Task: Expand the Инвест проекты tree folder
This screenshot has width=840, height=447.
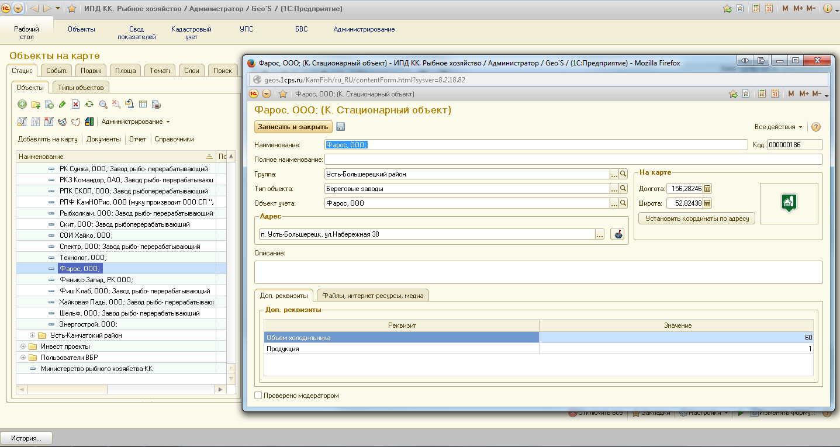Action: [x=23, y=346]
